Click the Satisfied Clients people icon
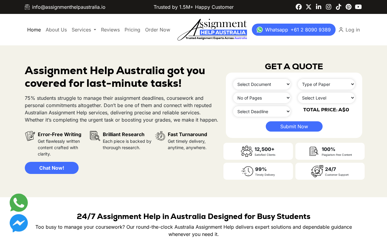Image resolution: width=387 pixels, height=242 pixels. point(247,151)
